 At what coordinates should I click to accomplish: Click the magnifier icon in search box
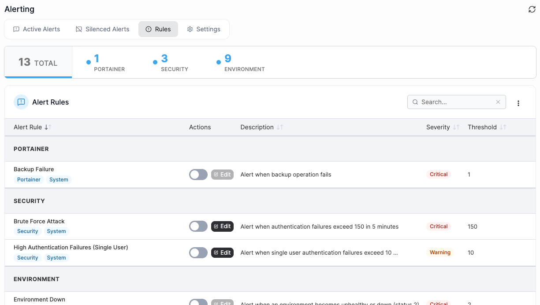[415, 102]
